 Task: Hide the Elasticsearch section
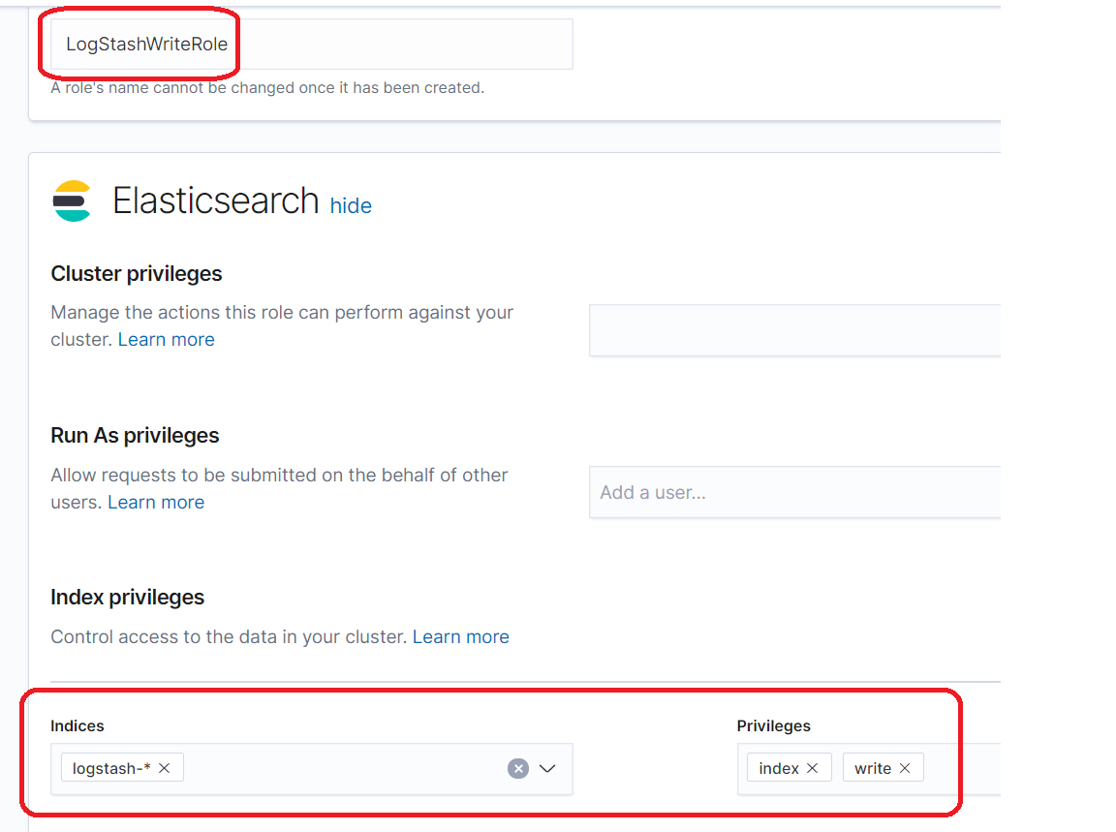point(351,205)
